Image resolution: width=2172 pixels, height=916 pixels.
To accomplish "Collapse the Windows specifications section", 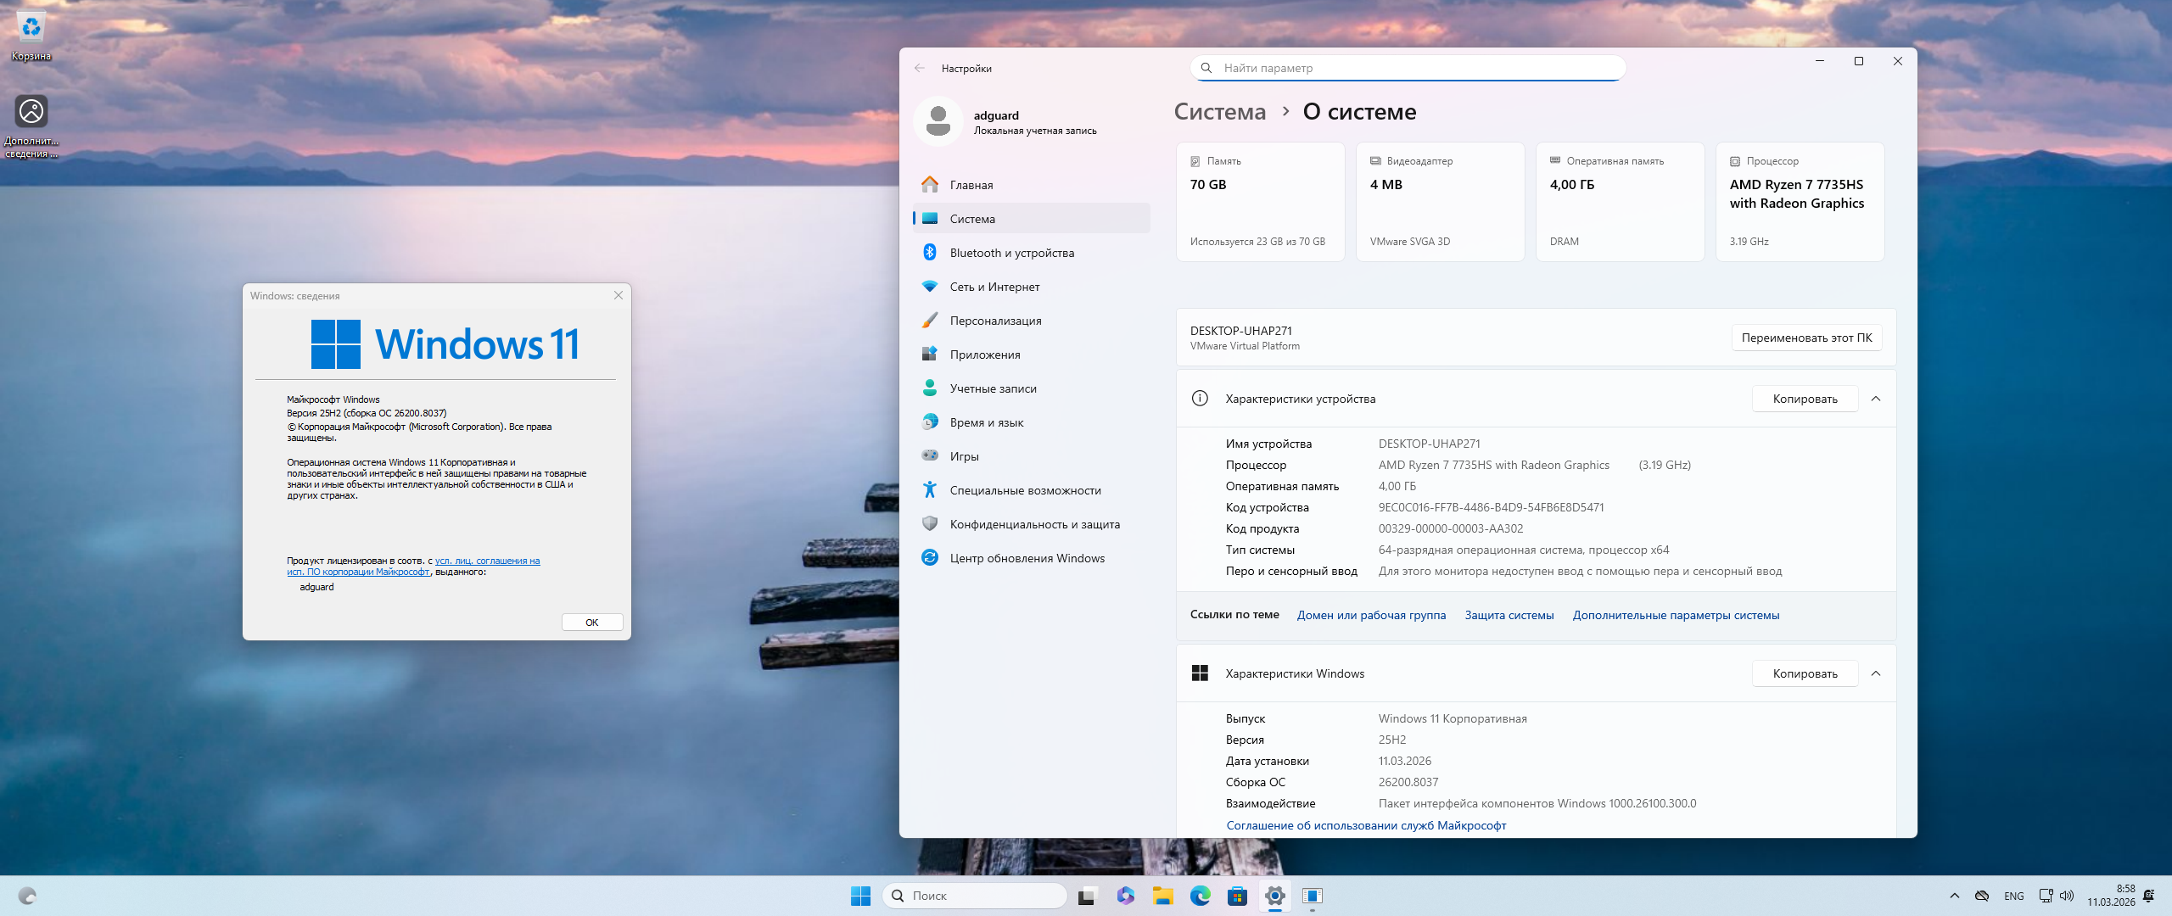I will [1876, 673].
